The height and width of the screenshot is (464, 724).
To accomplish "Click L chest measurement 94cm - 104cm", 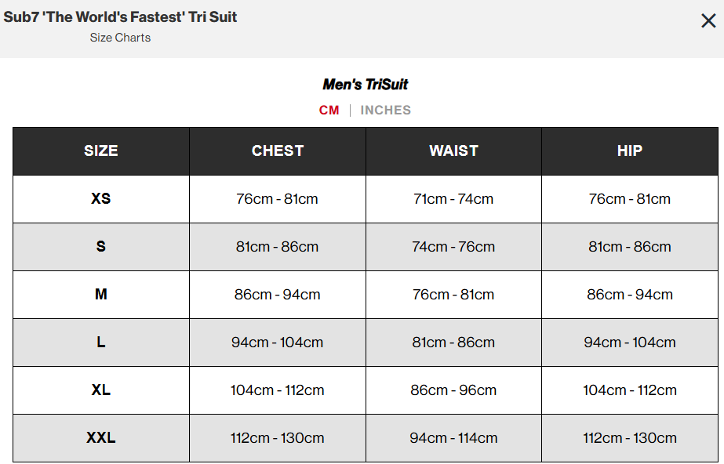I will pyautogui.click(x=278, y=343).
